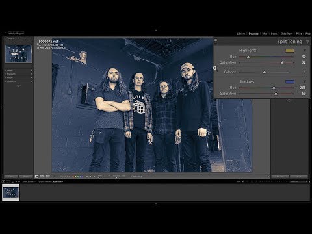Click the Previous button in right panel
This screenshot has height=234, width=312.
[x=280, y=177]
